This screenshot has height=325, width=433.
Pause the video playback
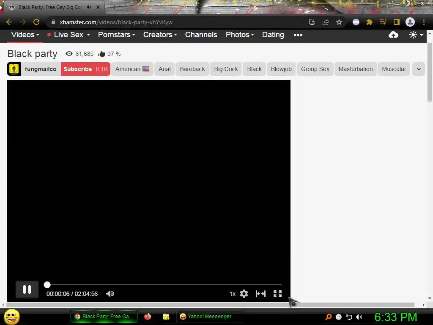[27, 289]
